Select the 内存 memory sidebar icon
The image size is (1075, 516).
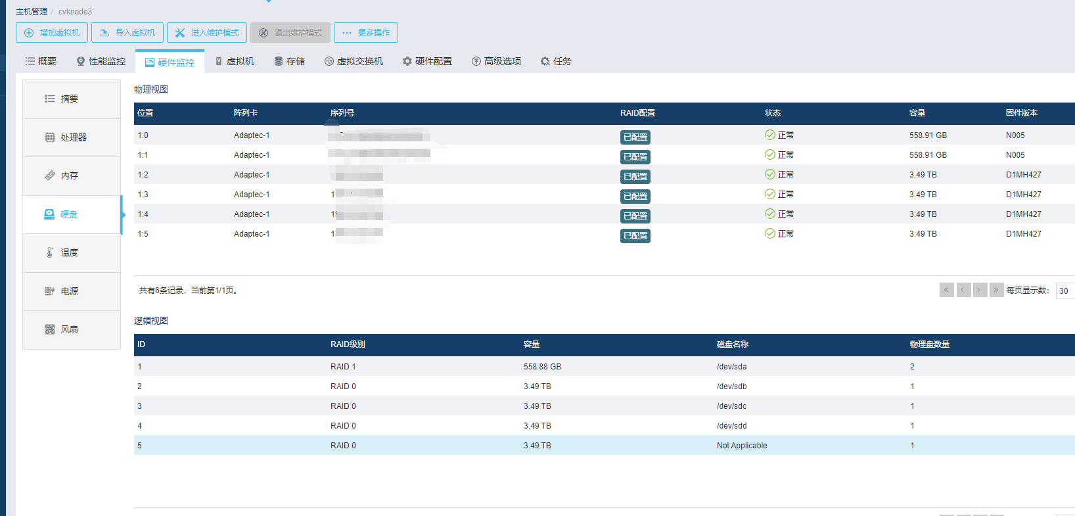click(50, 176)
